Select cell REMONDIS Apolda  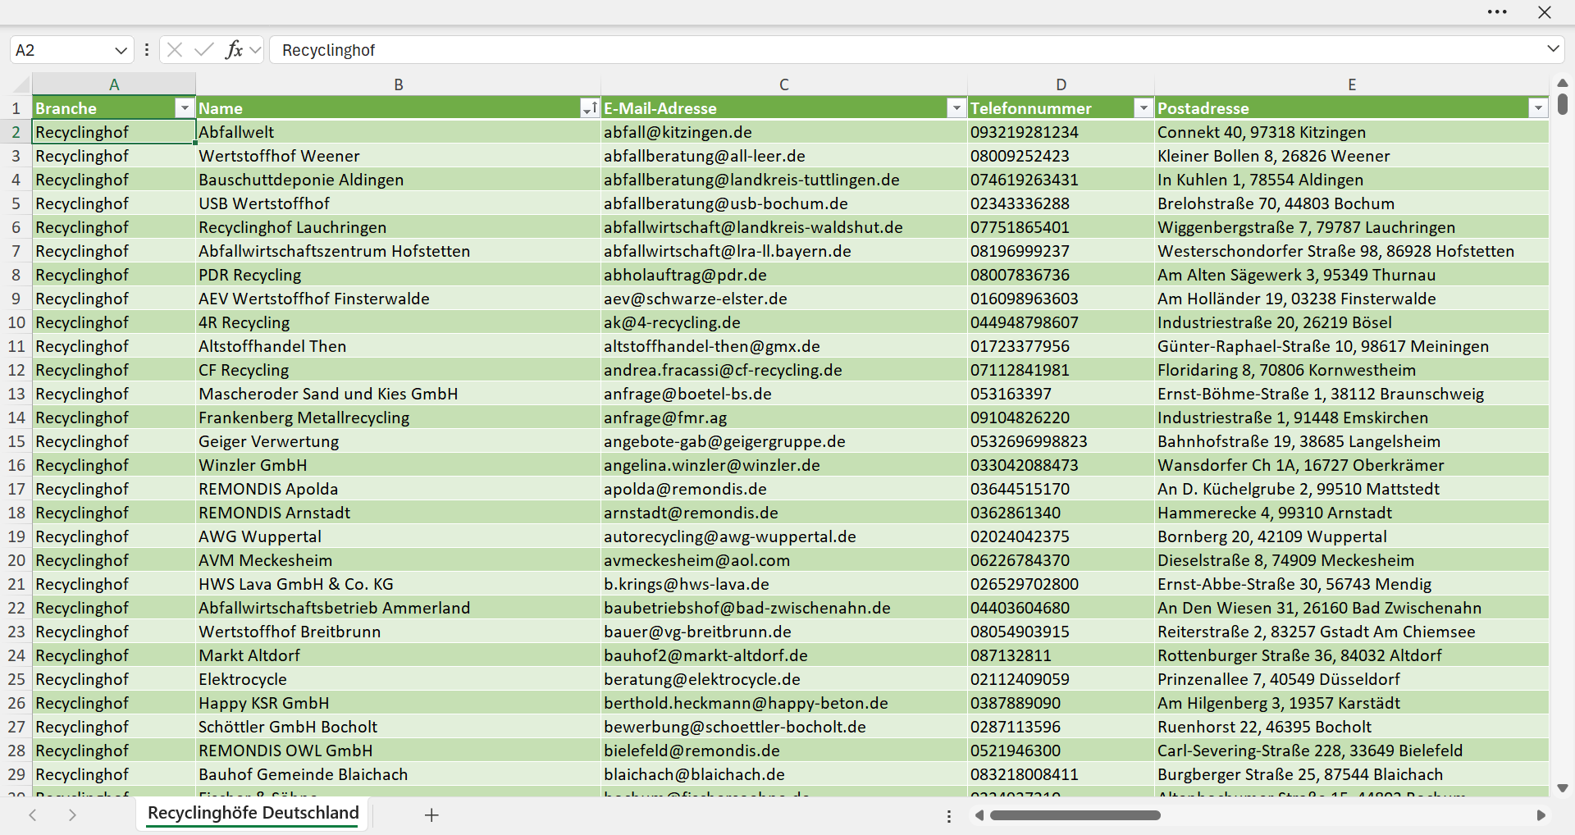click(x=399, y=489)
